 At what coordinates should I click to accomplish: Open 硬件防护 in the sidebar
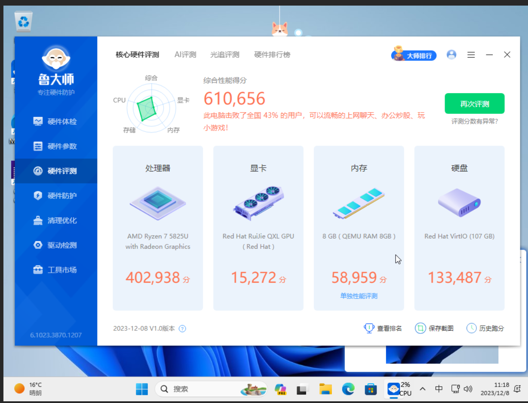click(x=56, y=195)
